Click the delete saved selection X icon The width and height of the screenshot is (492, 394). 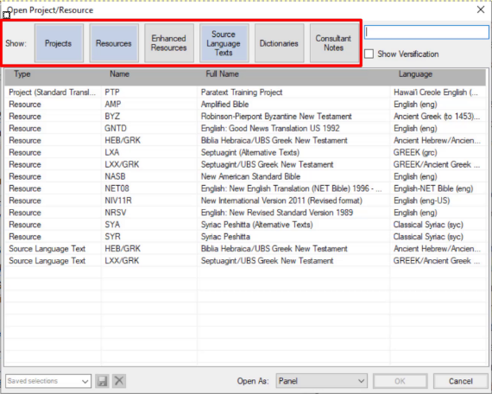pos(119,381)
